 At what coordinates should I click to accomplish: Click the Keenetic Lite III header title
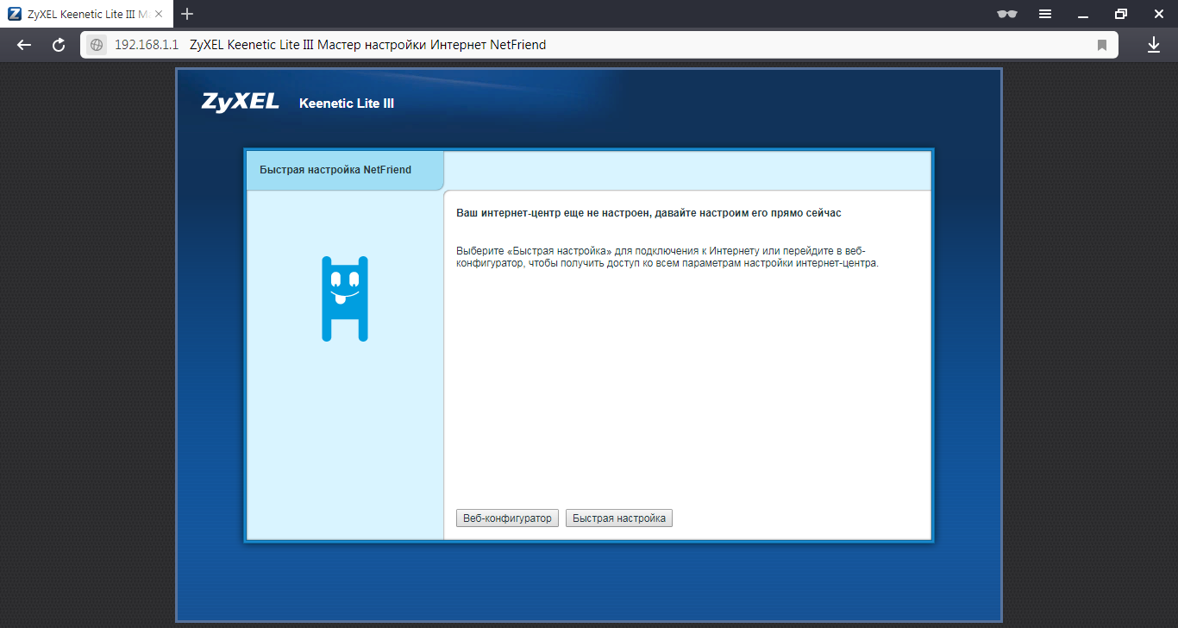coord(347,104)
